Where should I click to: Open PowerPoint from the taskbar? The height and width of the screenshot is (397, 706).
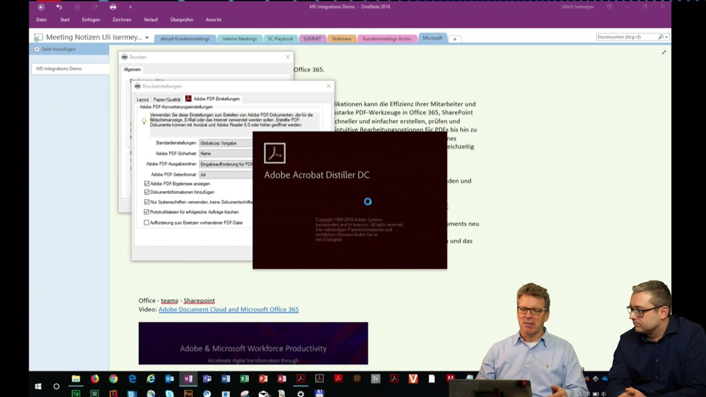(x=263, y=379)
